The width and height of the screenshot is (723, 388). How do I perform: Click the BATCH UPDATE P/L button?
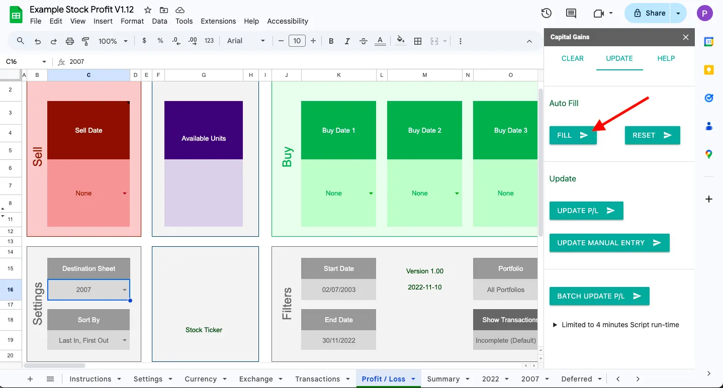point(599,296)
